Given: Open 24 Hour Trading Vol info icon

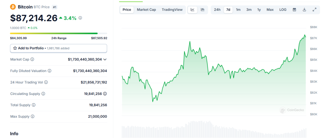Looking at the screenshot, I should 46,82.
